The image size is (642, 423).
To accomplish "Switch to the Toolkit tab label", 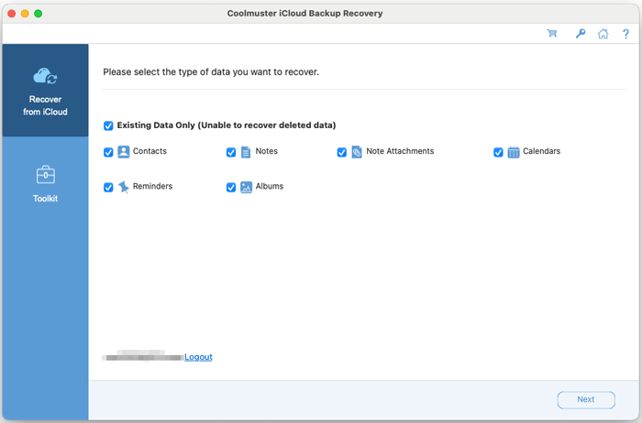I will coord(46,199).
